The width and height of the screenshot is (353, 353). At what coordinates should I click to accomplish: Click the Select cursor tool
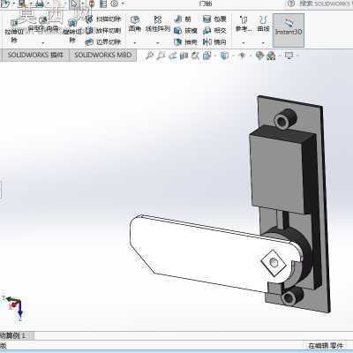coord(74,4)
